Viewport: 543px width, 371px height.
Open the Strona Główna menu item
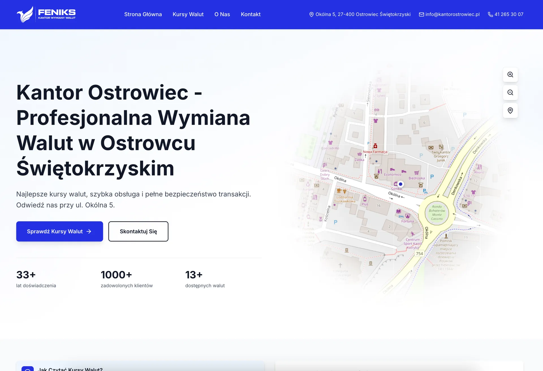click(143, 14)
